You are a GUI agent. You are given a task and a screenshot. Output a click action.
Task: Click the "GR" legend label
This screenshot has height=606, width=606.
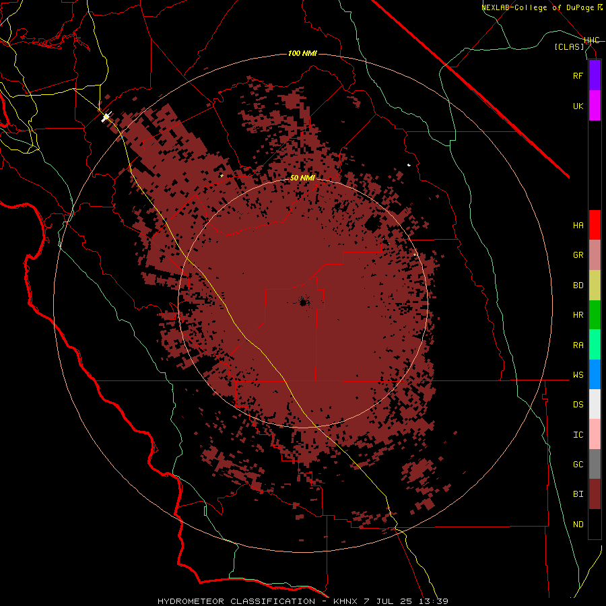[578, 255]
